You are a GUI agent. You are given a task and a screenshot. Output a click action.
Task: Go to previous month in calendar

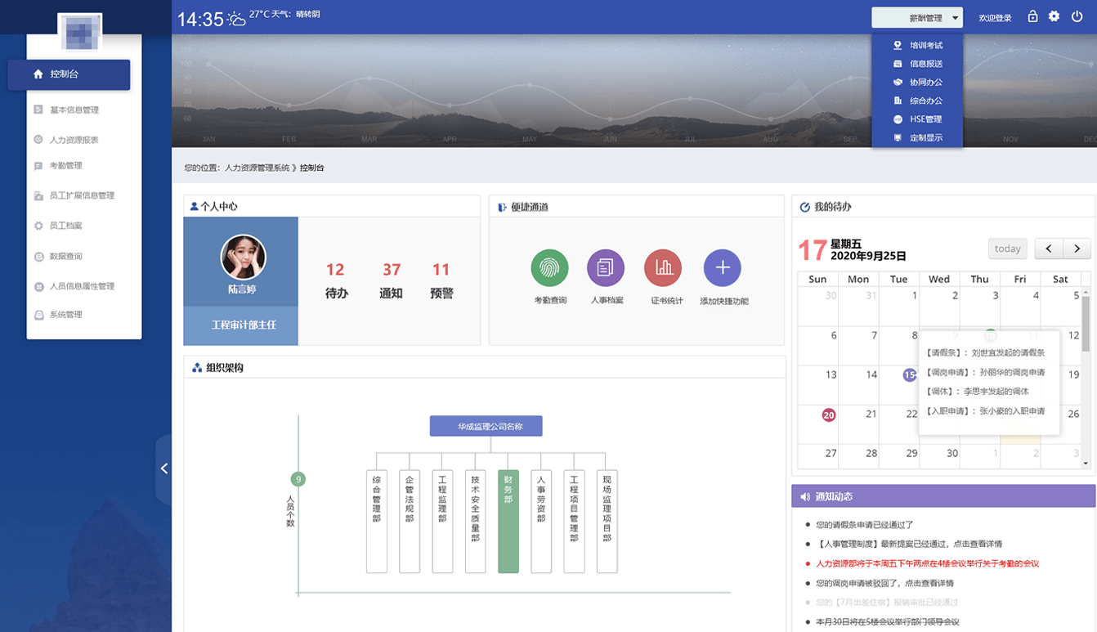pos(1049,249)
